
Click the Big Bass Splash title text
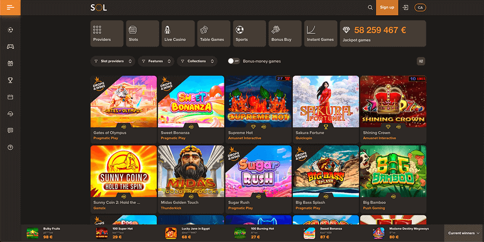coord(310,202)
